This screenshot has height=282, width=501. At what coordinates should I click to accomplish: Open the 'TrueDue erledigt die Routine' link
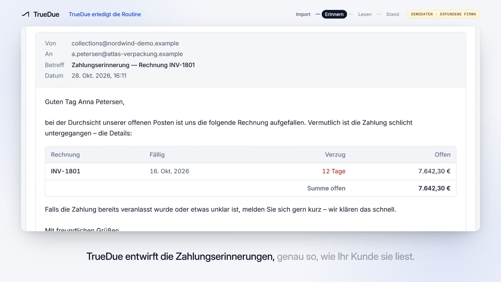tap(105, 14)
